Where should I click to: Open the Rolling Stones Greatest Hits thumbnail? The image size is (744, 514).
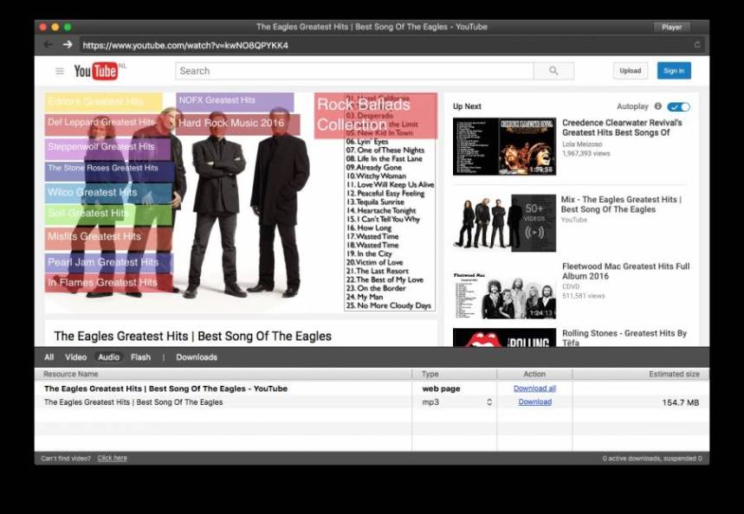pyautogui.click(x=504, y=337)
